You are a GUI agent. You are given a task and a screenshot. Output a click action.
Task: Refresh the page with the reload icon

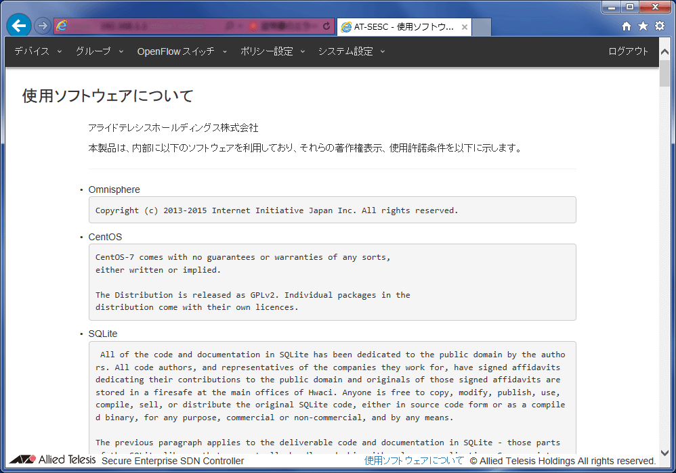(326, 26)
